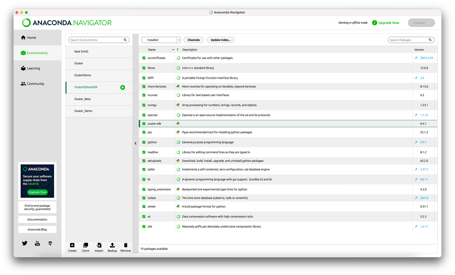Collapse the environments panel arrow
Viewport: 455px width, 275px height.
(x=136, y=143)
